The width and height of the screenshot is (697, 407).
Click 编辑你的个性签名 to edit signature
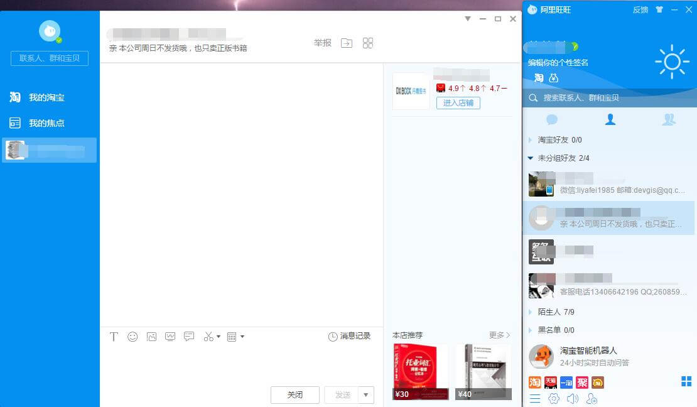pyautogui.click(x=558, y=63)
